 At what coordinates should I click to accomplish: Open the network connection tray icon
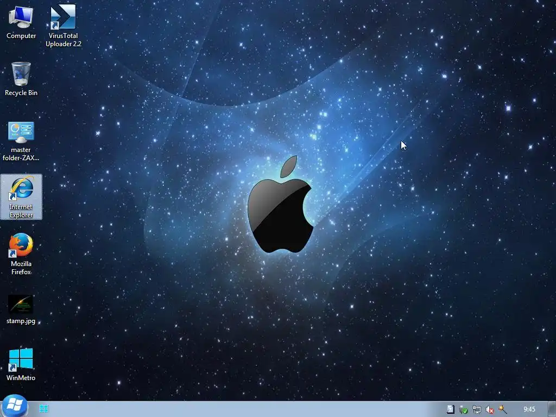[477, 409]
